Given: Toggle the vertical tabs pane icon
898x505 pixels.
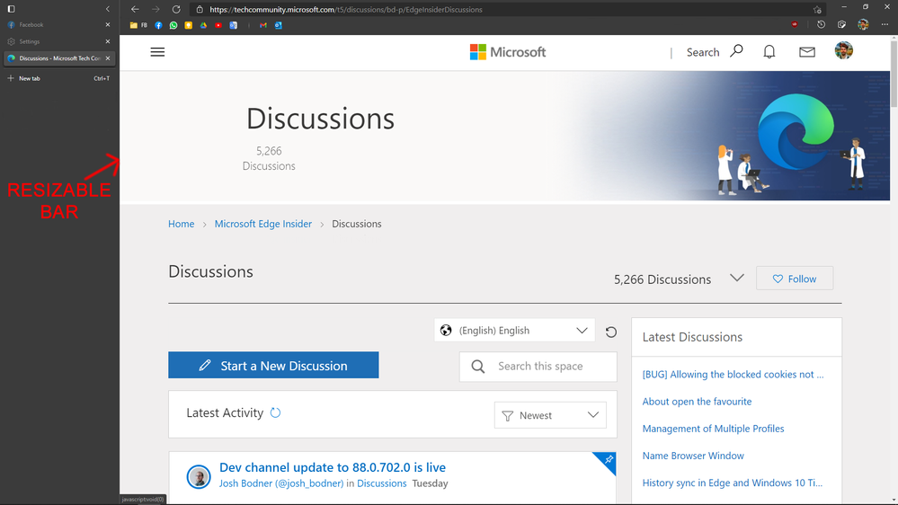Looking at the screenshot, I should (x=11, y=9).
